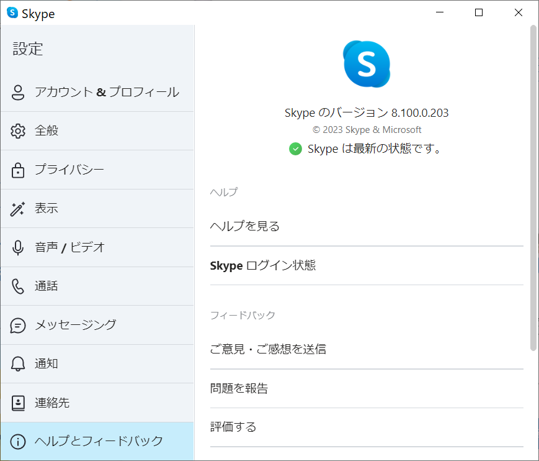The height and width of the screenshot is (461, 539).
Task: Open 音声 / ビデオ settings
Action: pyautogui.click(x=97, y=247)
